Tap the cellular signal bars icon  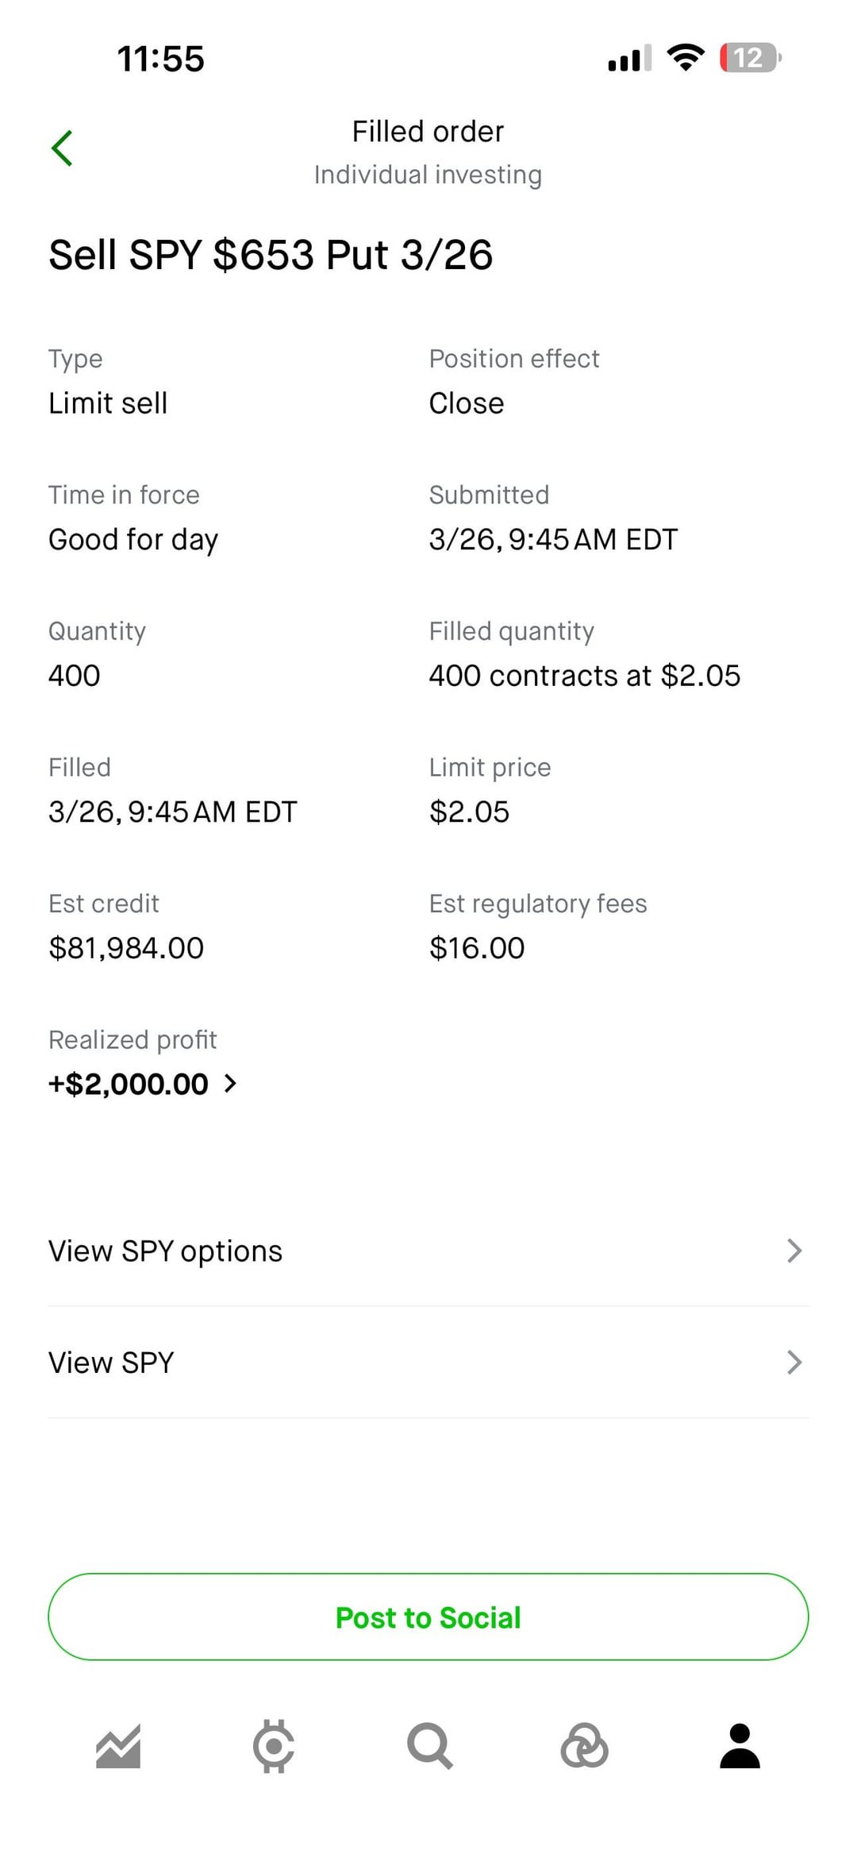(629, 58)
